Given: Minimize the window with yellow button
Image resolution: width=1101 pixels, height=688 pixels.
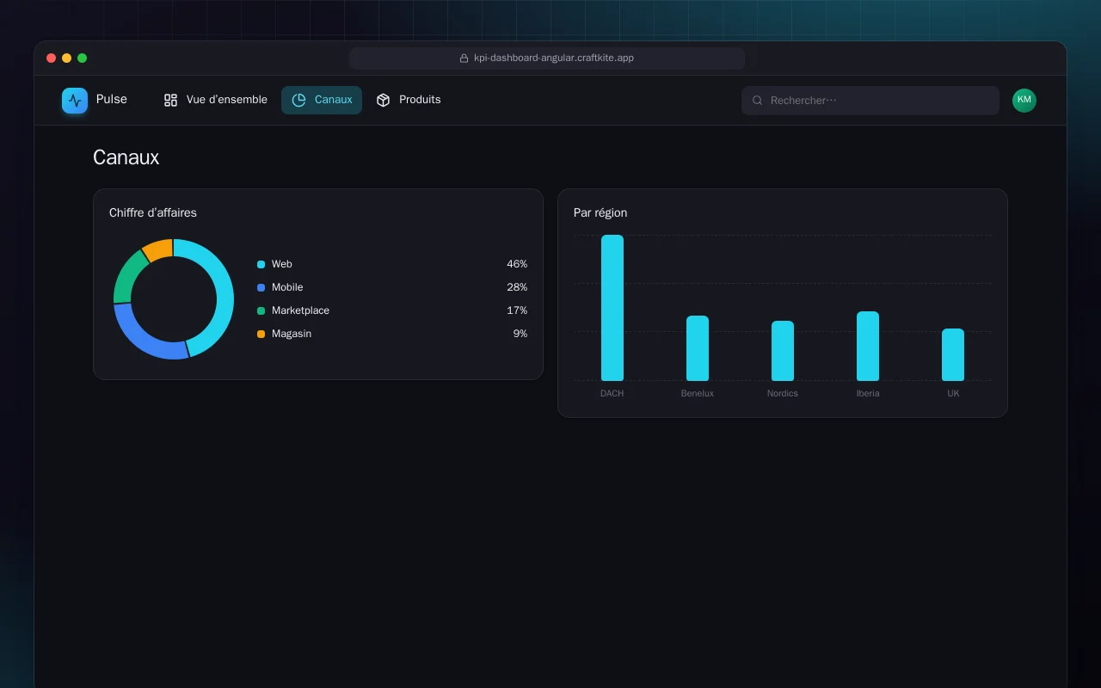Looking at the screenshot, I should tap(67, 58).
